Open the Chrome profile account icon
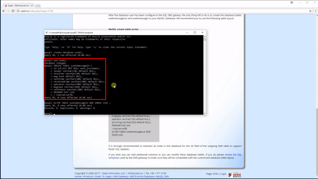318x179 pixels. [292, 2]
